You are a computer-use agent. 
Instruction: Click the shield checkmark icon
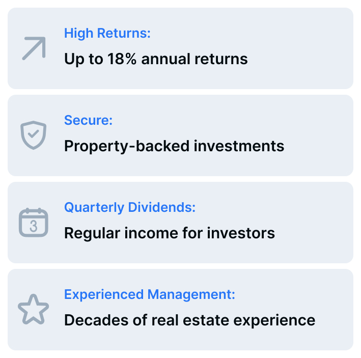(34, 135)
